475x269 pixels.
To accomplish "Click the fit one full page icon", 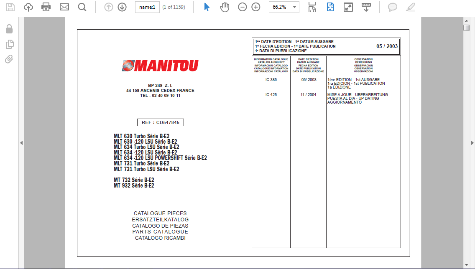I will [x=330, y=7].
